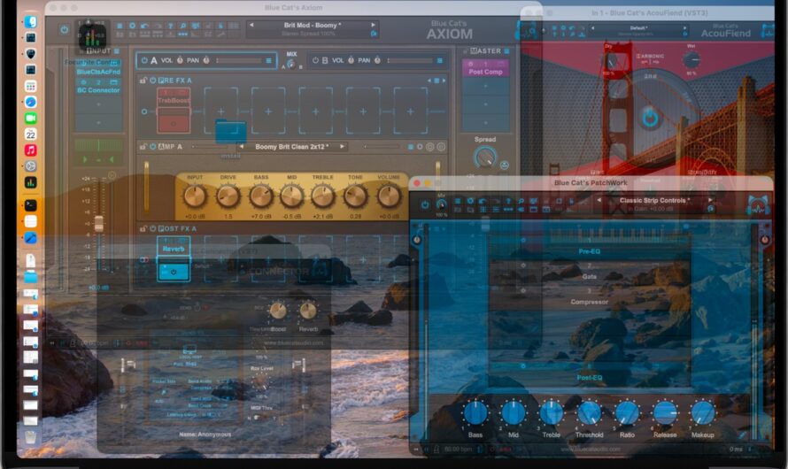Click the PatchWork Threshold knob
This screenshot has width=788, height=469.
(x=589, y=412)
